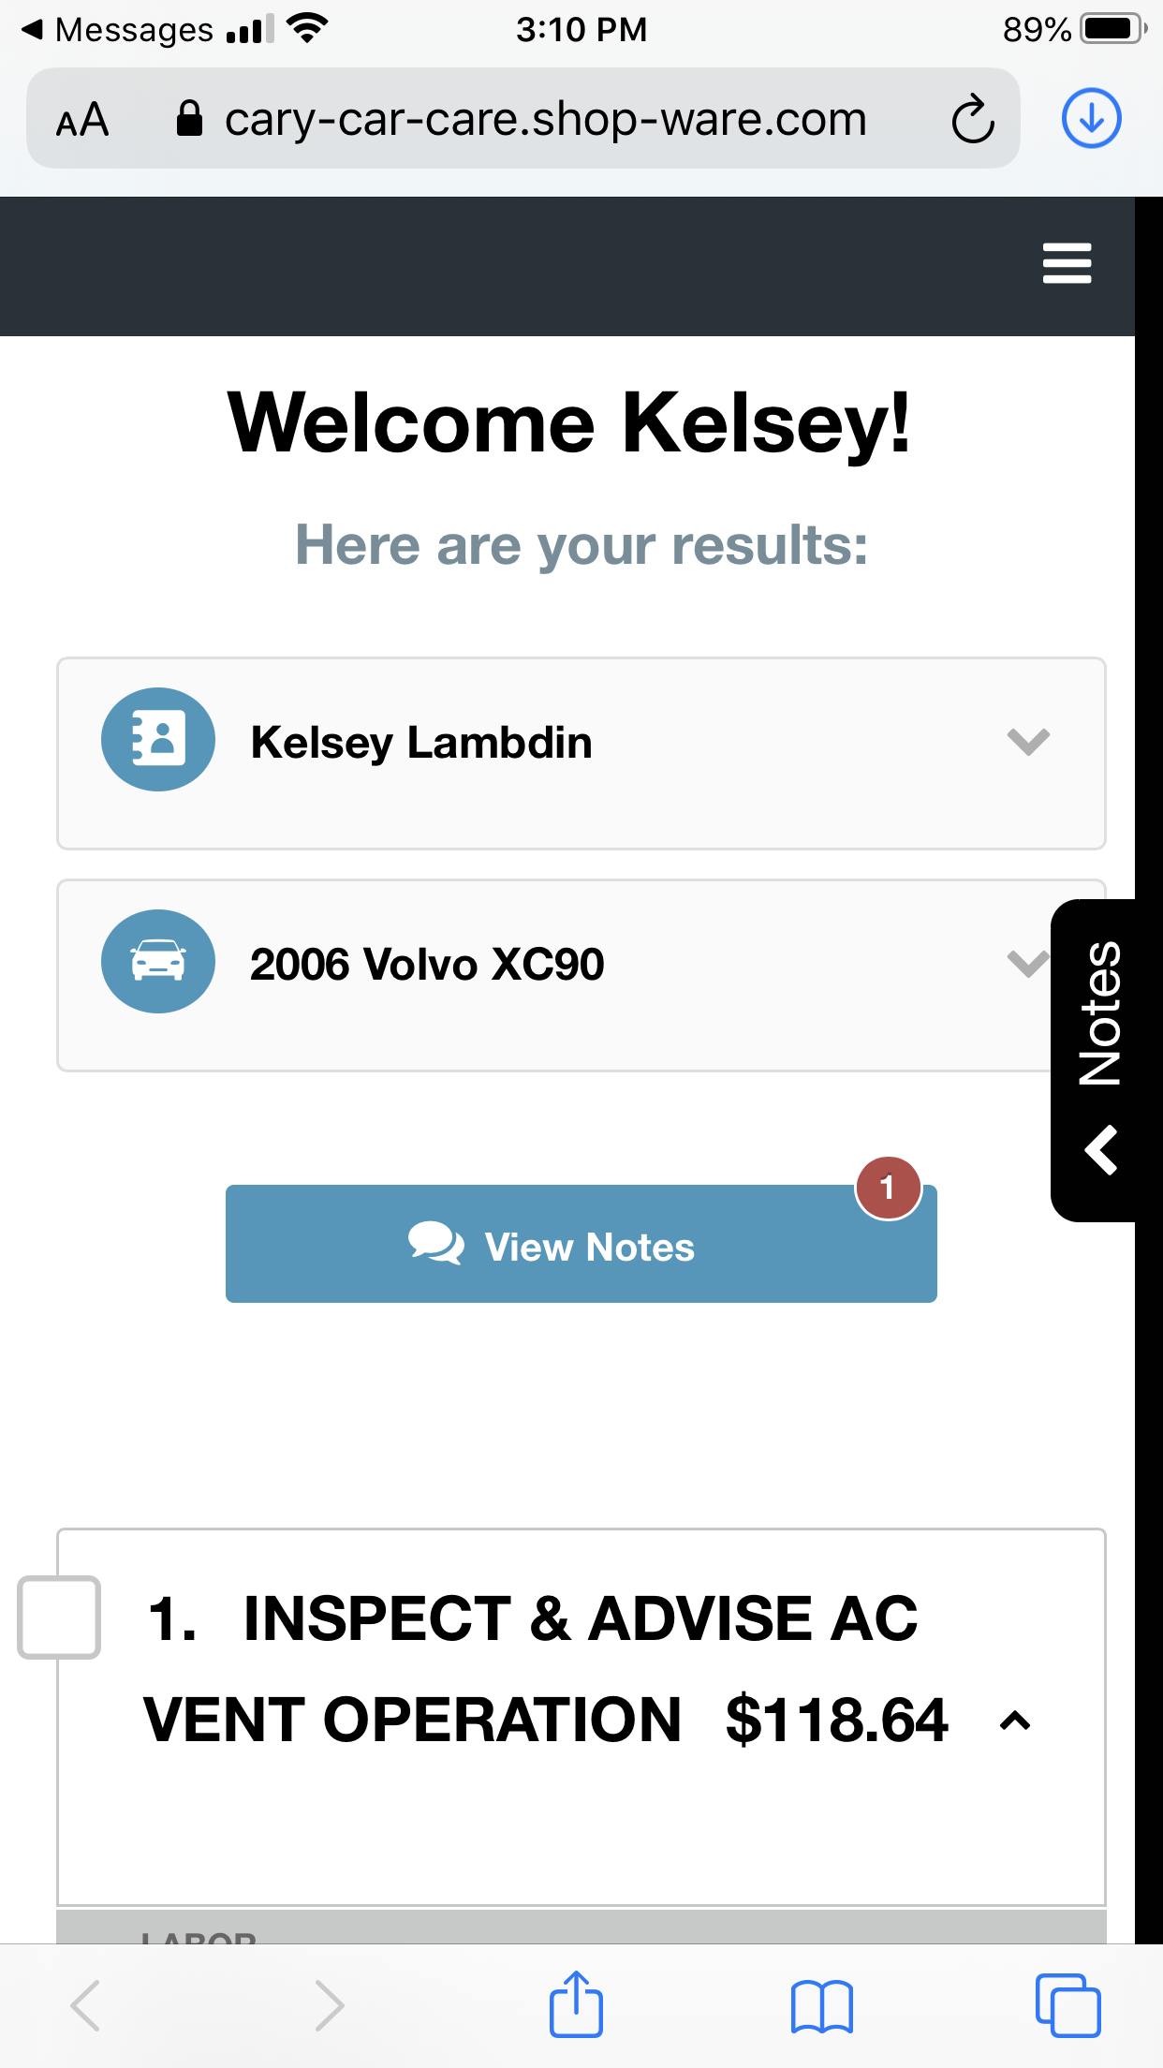Open Safari bookmarks book icon

821,2005
